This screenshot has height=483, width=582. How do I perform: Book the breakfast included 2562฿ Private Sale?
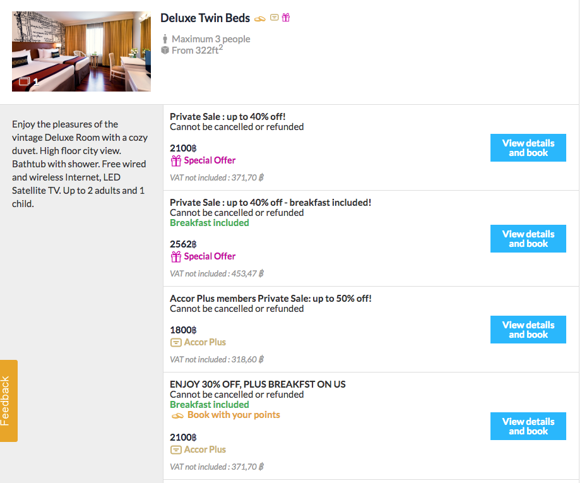pyautogui.click(x=528, y=239)
